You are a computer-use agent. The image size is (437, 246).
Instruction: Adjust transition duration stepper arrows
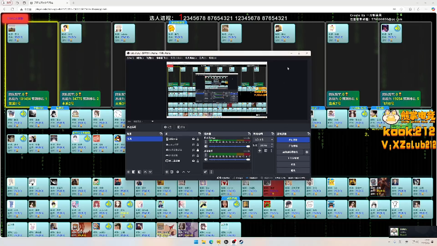click(271, 145)
